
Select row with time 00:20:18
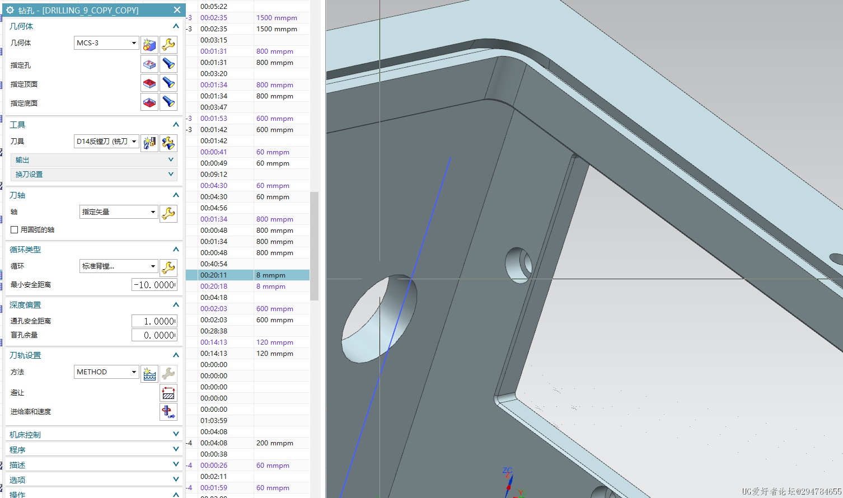click(247, 286)
